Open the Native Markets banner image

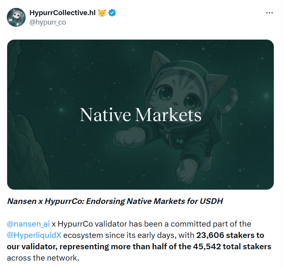tap(140, 114)
